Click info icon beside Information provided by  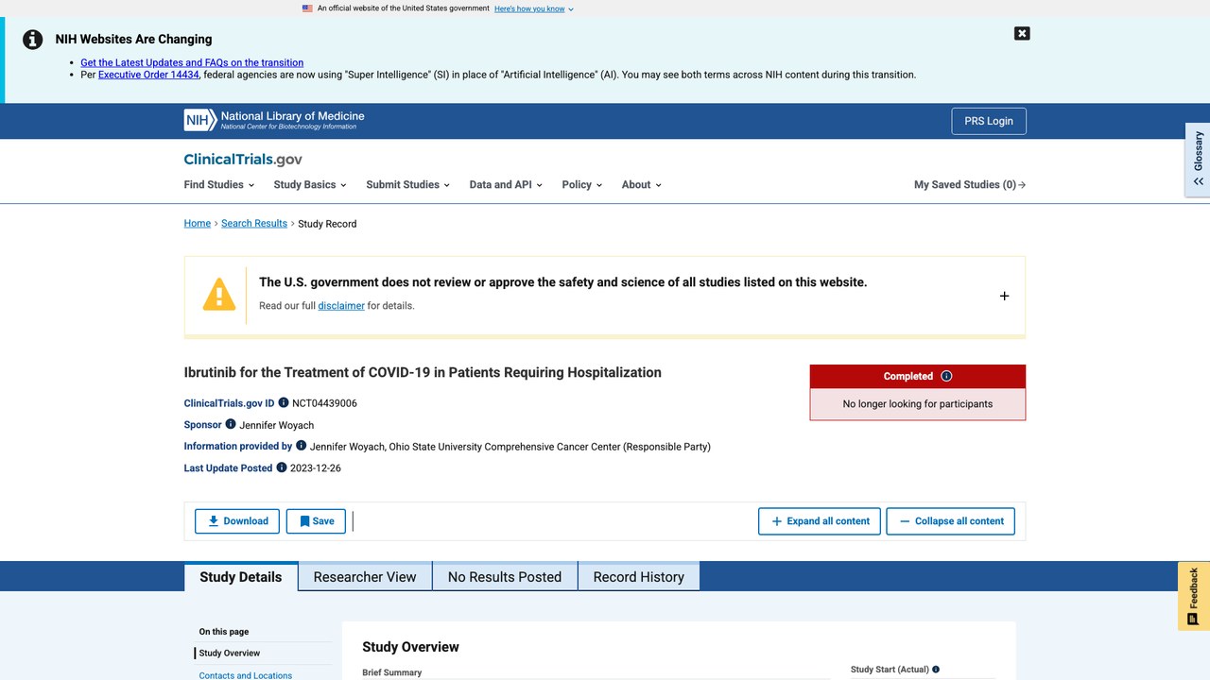pyautogui.click(x=302, y=446)
